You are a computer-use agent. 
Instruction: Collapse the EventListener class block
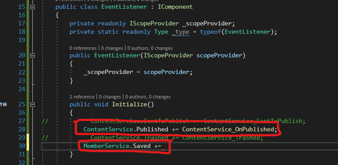(32, 7)
